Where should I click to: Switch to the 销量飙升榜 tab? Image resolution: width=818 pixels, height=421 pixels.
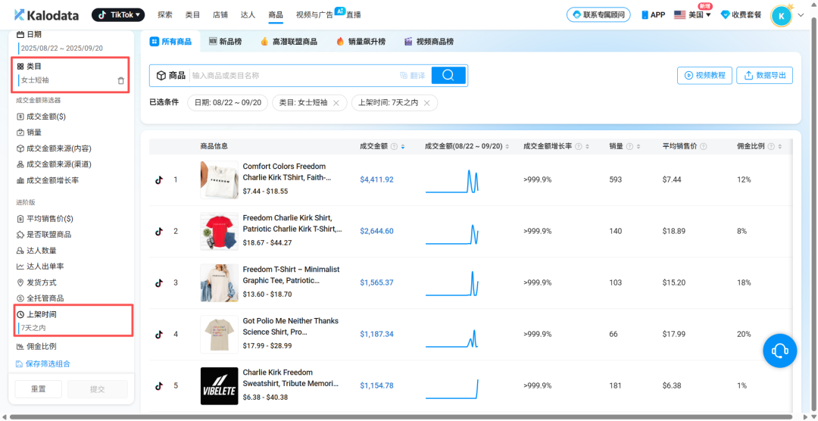click(x=361, y=42)
